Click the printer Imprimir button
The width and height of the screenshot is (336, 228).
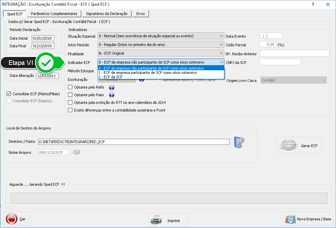168,220
